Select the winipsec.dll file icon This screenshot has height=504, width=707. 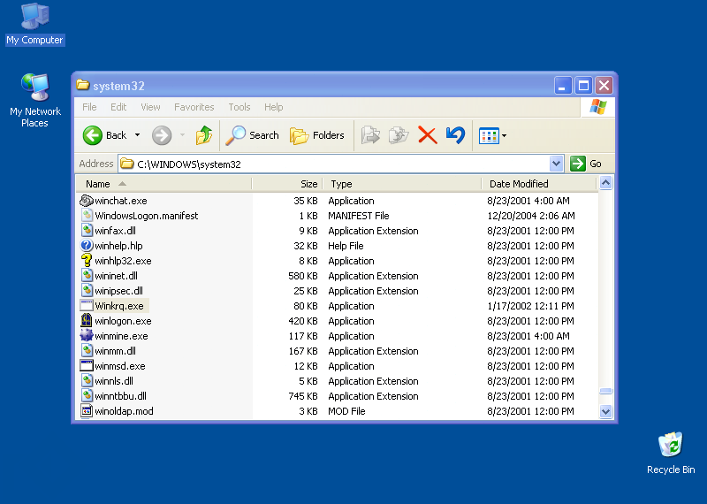click(87, 291)
